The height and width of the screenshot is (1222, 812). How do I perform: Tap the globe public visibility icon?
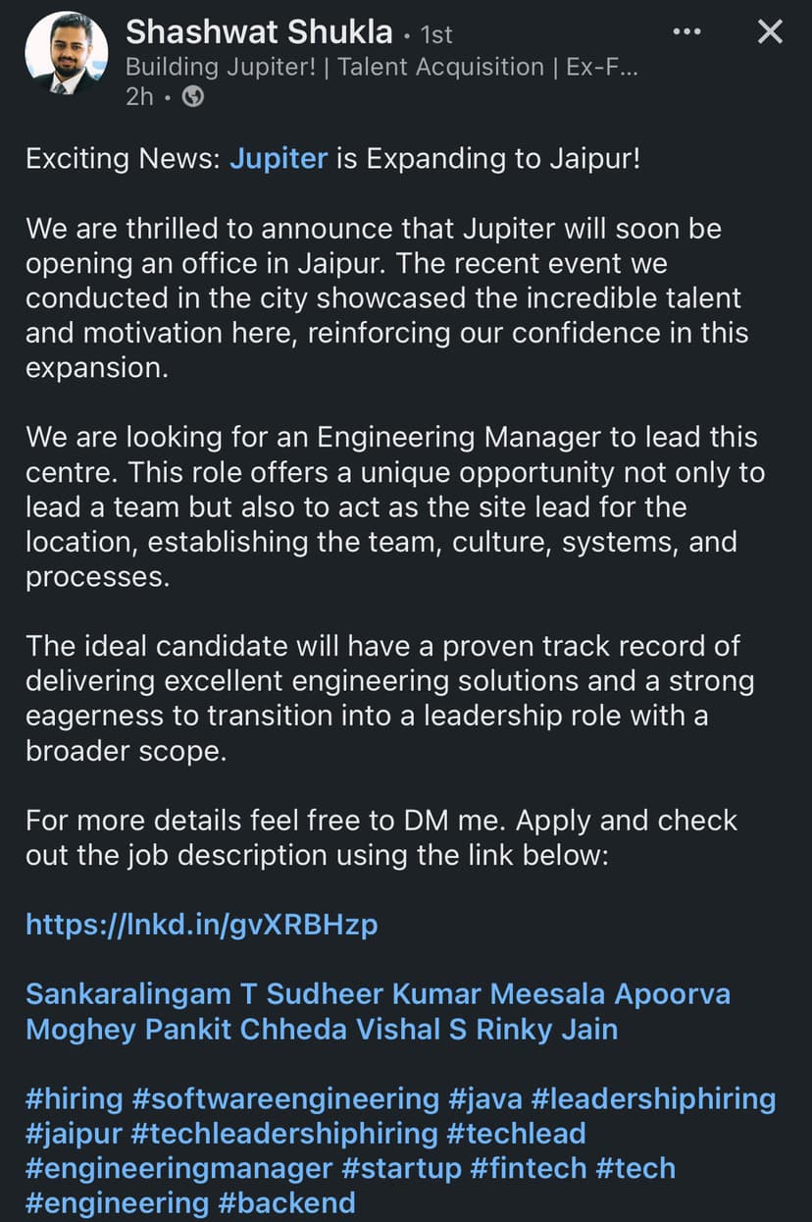[x=194, y=97]
